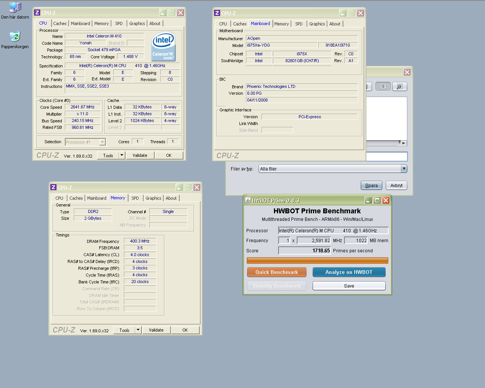485x388 pixels.
Task: Open About tab in the CPU-Z Mainboard window
Action: (x=335, y=24)
